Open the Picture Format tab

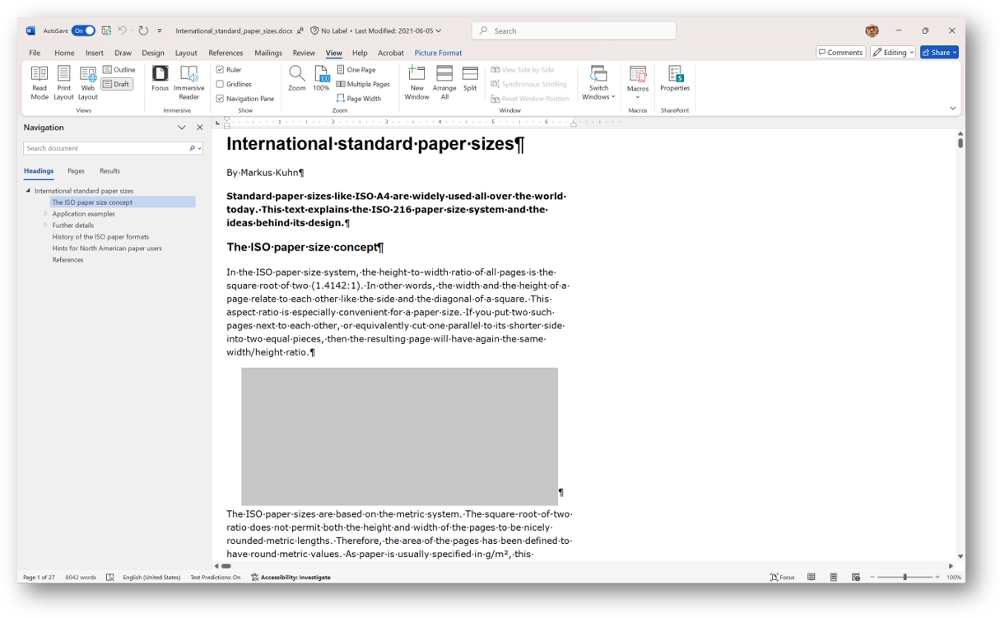pyautogui.click(x=438, y=52)
